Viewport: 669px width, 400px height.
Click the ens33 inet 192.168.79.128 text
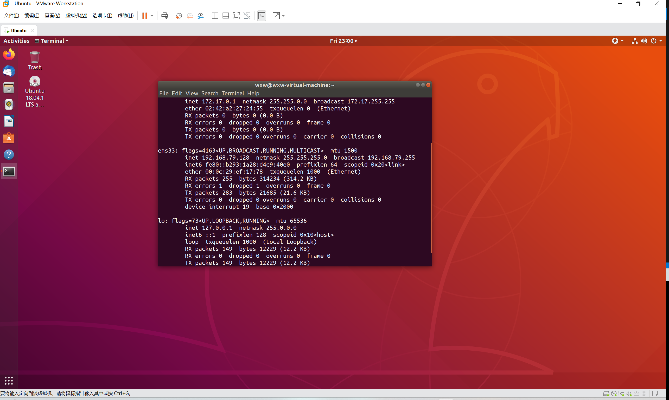[x=217, y=158]
